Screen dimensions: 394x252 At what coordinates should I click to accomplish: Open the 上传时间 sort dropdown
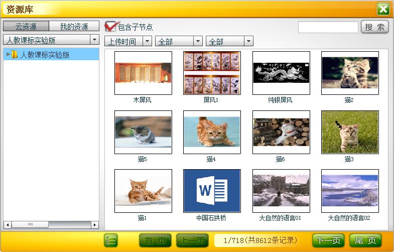(127, 41)
